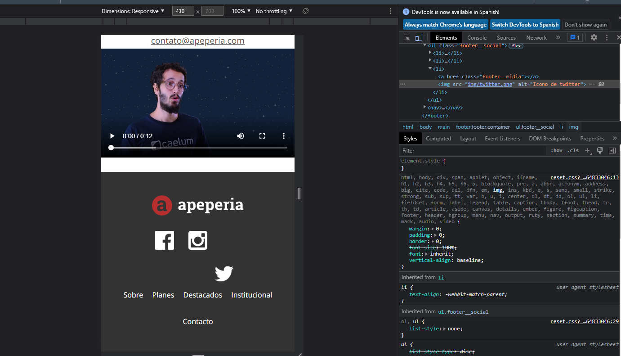Switch to the Console tab
This screenshot has height=356, width=621.
tap(477, 38)
